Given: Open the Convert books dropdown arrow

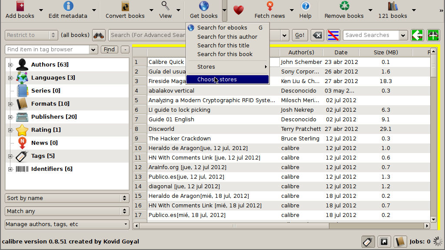Looking at the screenshot, I should (x=151, y=10).
